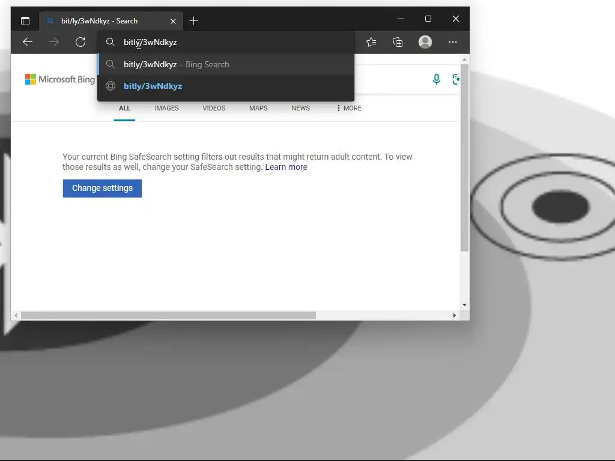The height and width of the screenshot is (461, 615).
Task: Switch to the ALL results tab
Action: [125, 108]
